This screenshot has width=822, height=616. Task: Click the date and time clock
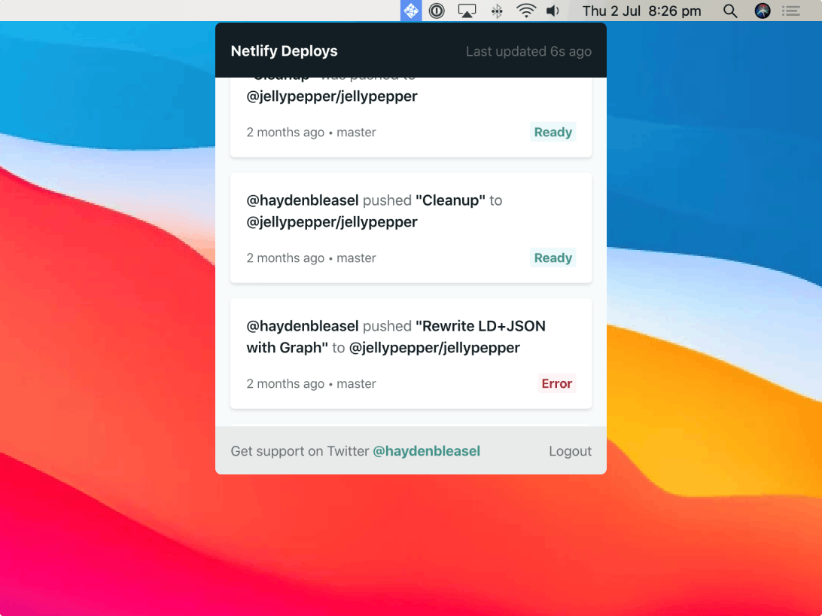tap(641, 11)
